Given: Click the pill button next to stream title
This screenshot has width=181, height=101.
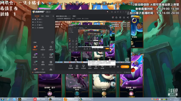Looking at the screenshot, I should 74,16.
